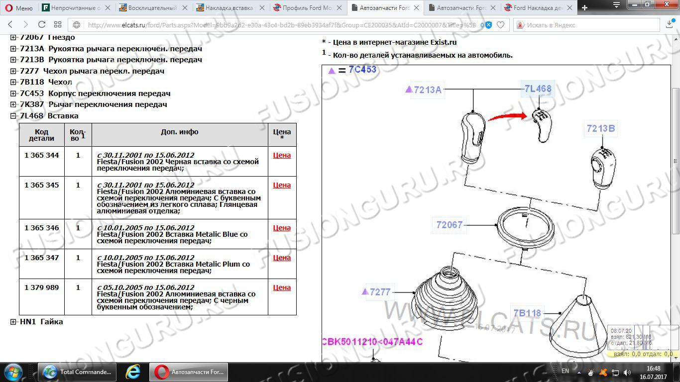680x382 pixels.
Task: Expand the 7277 Чехол рычага node
Action: [13, 71]
